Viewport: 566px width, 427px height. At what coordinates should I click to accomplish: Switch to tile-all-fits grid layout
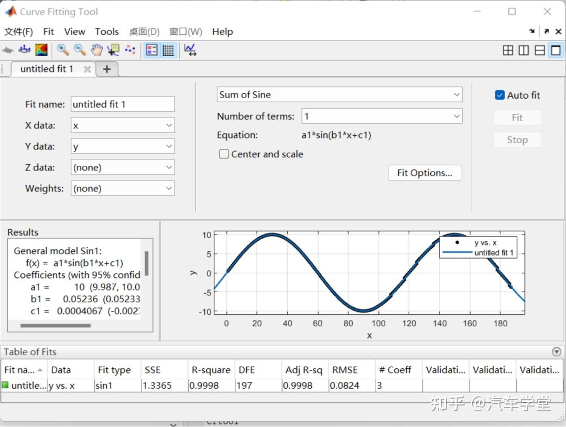click(x=508, y=50)
